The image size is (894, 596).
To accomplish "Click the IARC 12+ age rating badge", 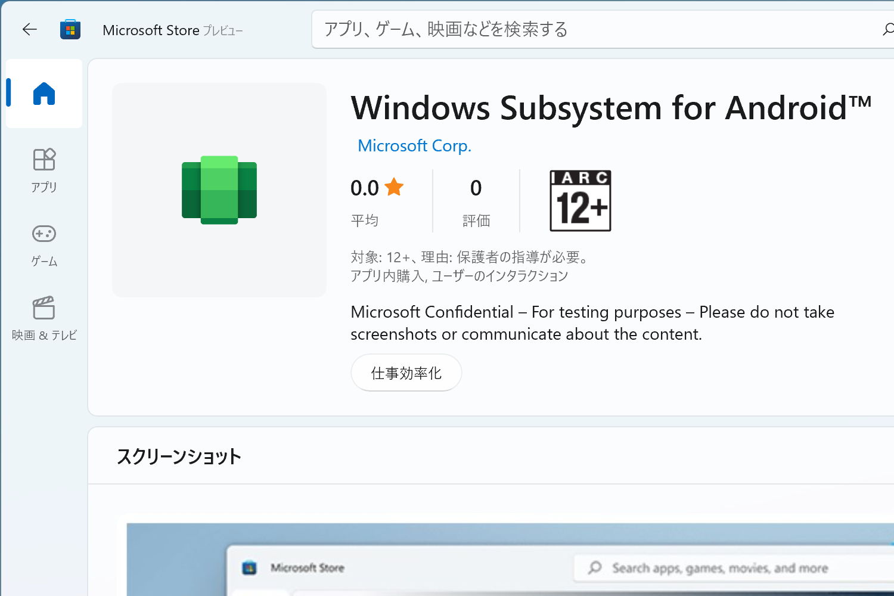I will 579,200.
